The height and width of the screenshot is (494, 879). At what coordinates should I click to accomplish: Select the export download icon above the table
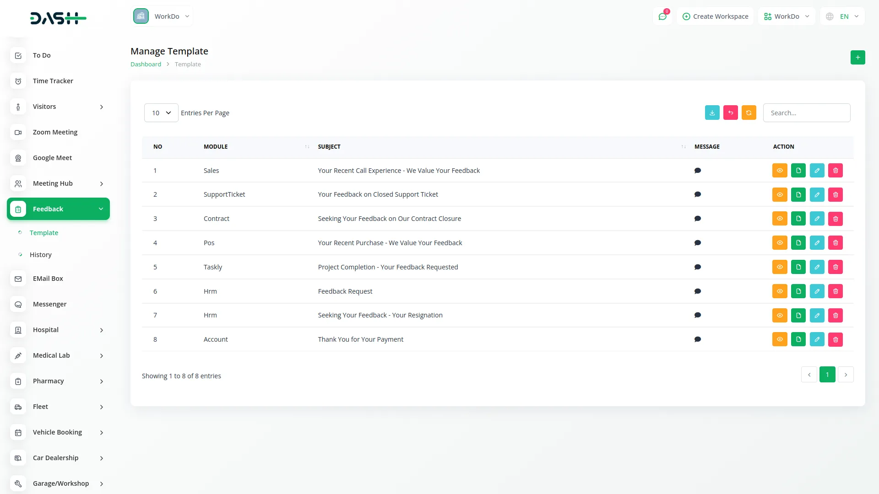click(712, 113)
